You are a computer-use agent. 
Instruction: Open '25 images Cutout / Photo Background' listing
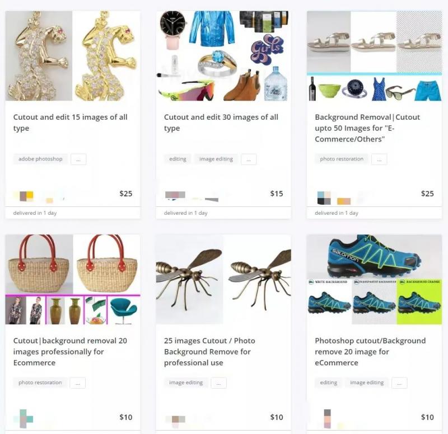click(209, 352)
